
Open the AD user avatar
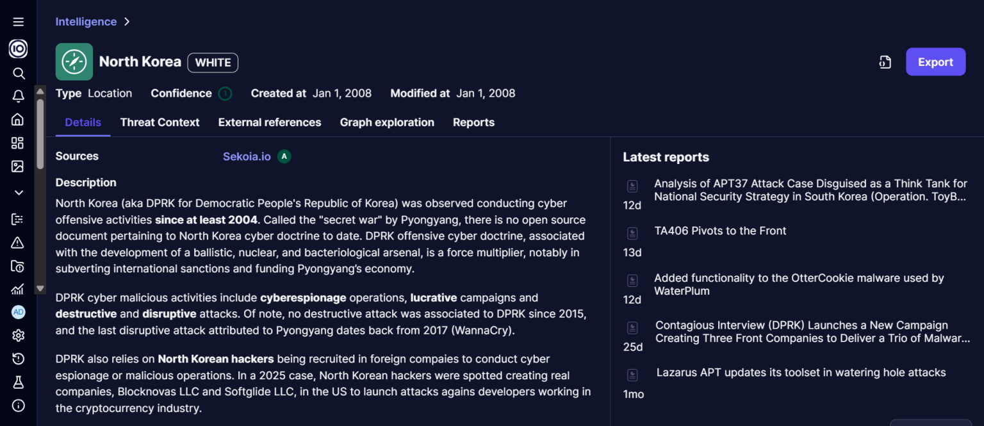click(x=18, y=312)
